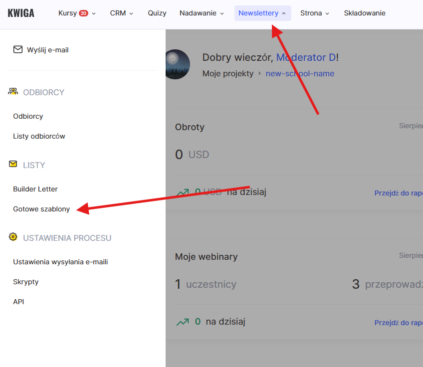Click the new-school-name project link
423x367 pixels.
[300, 74]
